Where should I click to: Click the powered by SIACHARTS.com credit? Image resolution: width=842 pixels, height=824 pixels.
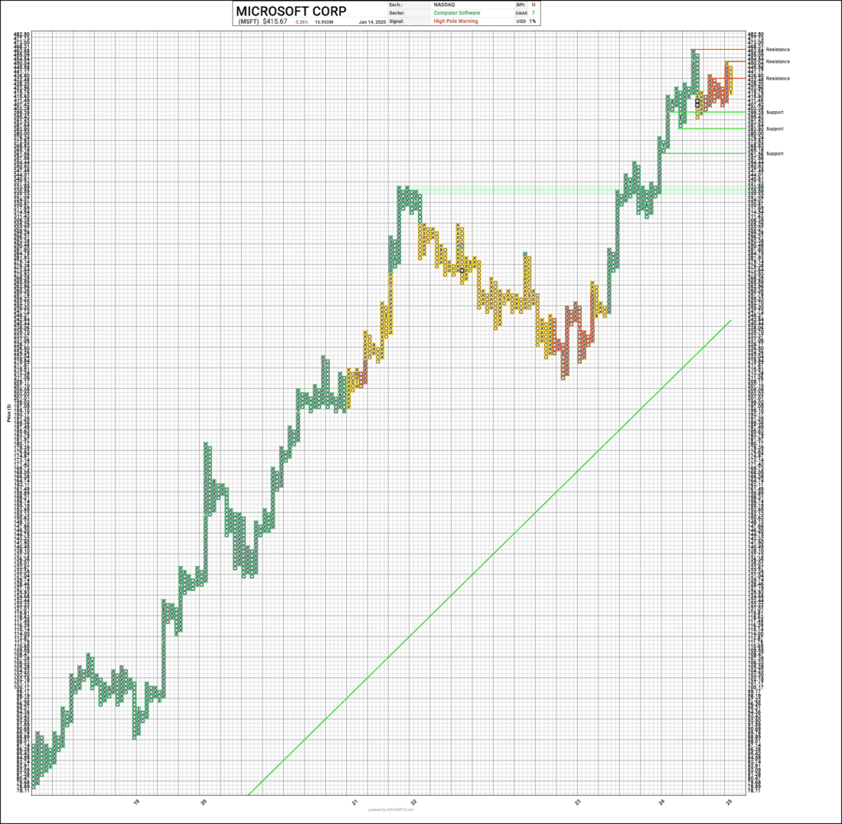pos(391,810)
